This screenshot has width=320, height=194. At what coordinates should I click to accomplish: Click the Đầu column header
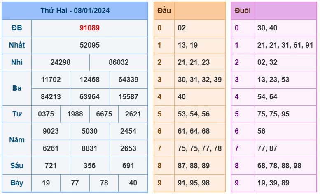click(x=164, y=11)
